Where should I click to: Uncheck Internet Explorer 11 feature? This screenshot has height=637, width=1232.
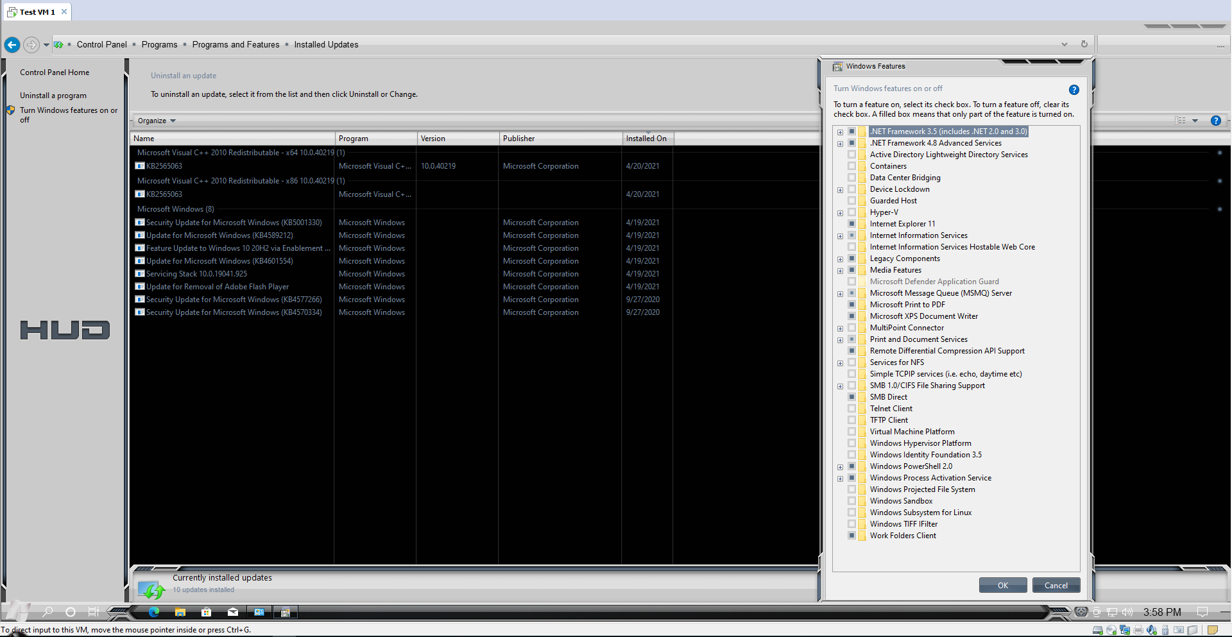[x=852, y=224]
